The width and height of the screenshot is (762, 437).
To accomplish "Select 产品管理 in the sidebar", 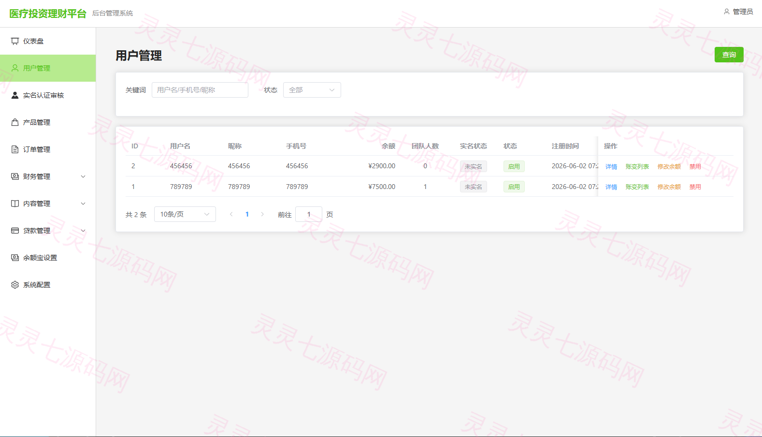I will click(48, 122).
